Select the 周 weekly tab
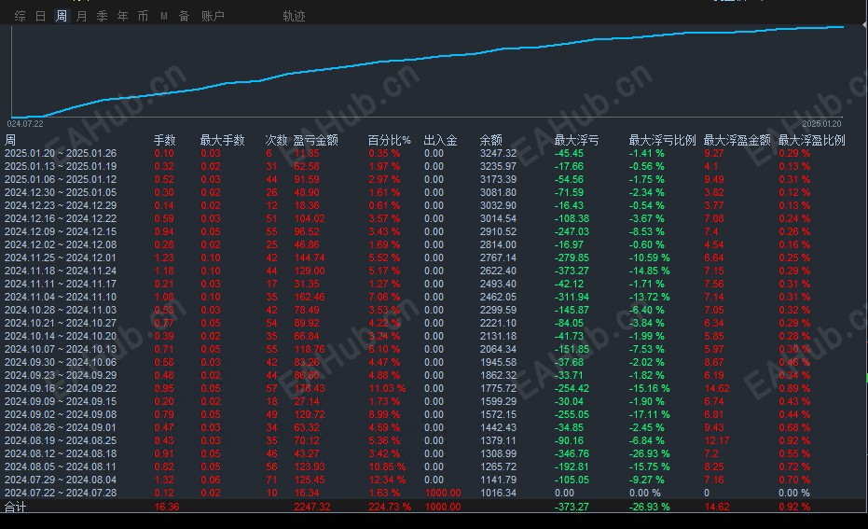Viewport: 868px width, 529px height. pyautogui.click(x=61, y=16)
